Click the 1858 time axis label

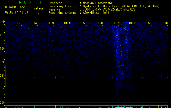click(x=132, y=23)
